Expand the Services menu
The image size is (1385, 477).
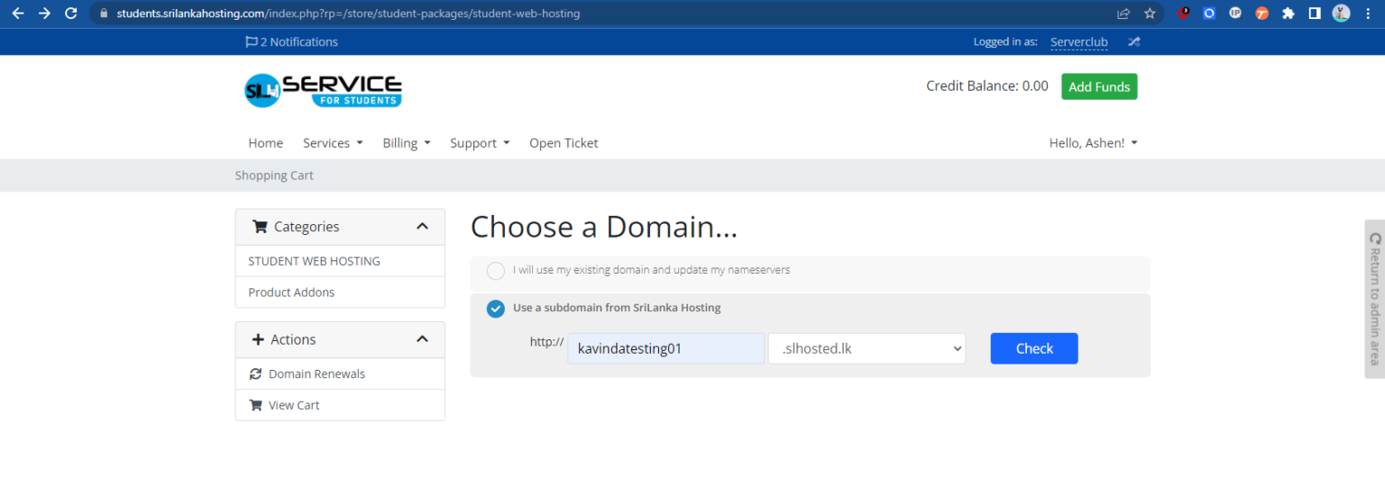point(332,143)
